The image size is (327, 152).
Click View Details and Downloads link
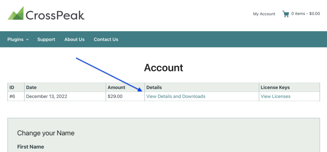click(x=176, y=96)
